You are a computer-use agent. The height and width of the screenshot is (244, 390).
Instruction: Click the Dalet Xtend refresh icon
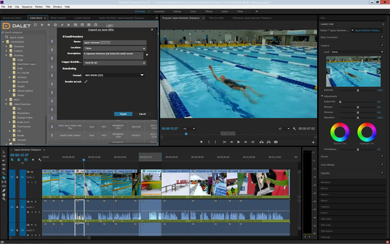35,25
